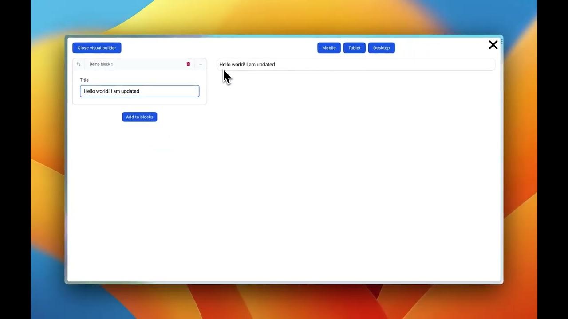This screenshot has width=568, height=319.
Task: Focus the Title input field
Action: point(139,91)
